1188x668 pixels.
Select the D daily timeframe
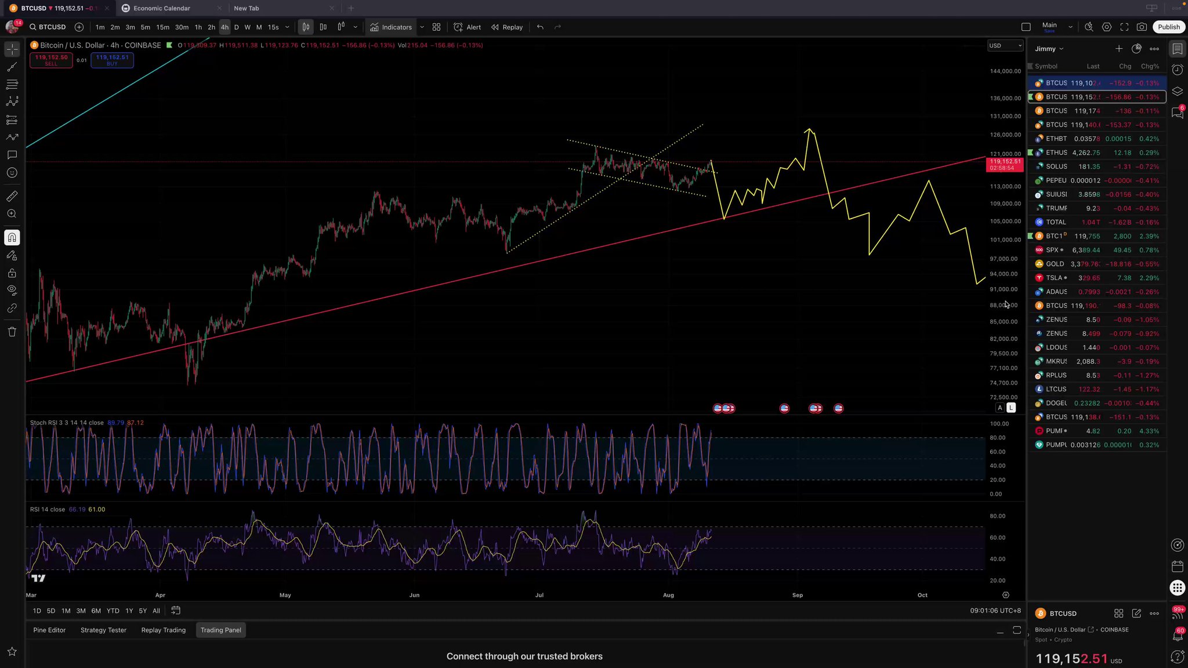pos(236,27)
